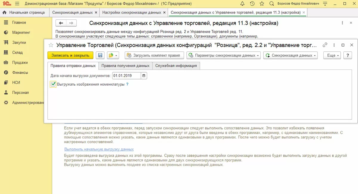358x194 pixels.
Task: Toggle Выгружать изображения номенклатуры checkbox
Action: tap(53, 84)
